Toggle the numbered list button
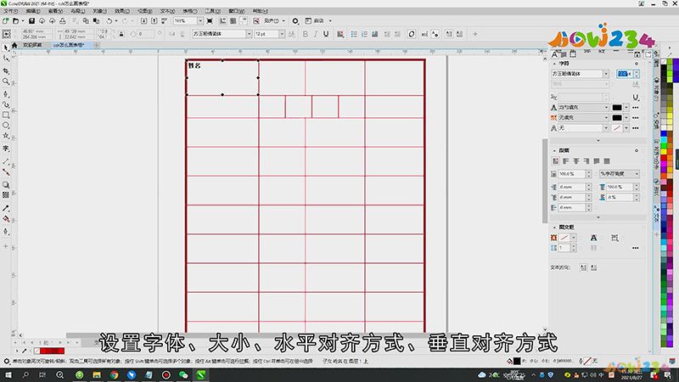Image resolution: width=679 pixels, height=382 pixels. coord(364,34)
